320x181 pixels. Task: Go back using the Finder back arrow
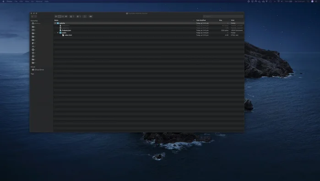pos(32,16)
